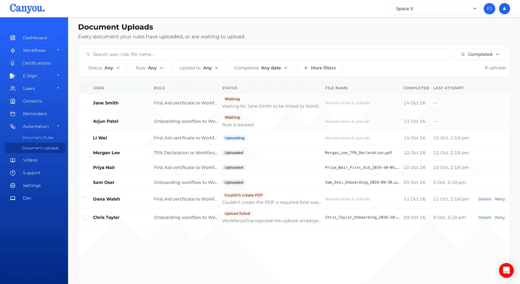Open the Completed sort dropdown
520x284 pixels.
(x=480, y=54)
